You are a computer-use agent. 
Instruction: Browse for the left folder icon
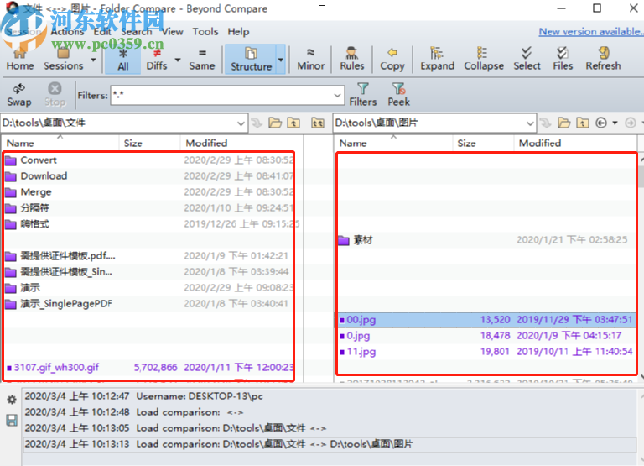click(275, 123)
